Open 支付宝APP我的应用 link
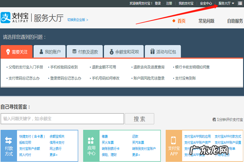 198,136
